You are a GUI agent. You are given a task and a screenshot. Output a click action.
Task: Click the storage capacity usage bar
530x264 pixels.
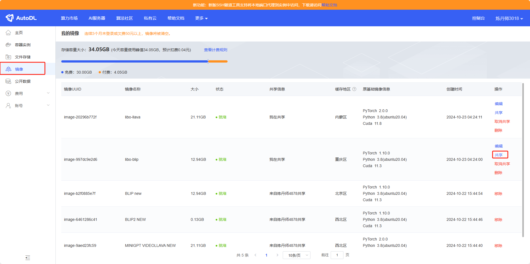(144, 61)
